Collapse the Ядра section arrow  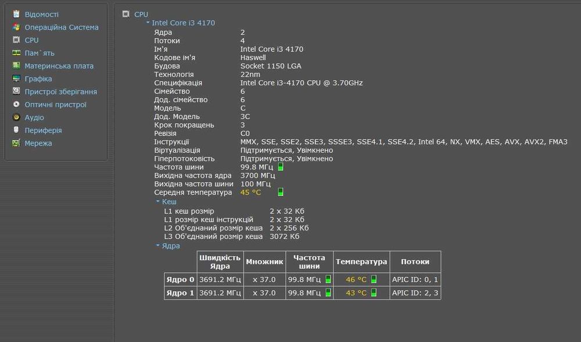point(158,246)
